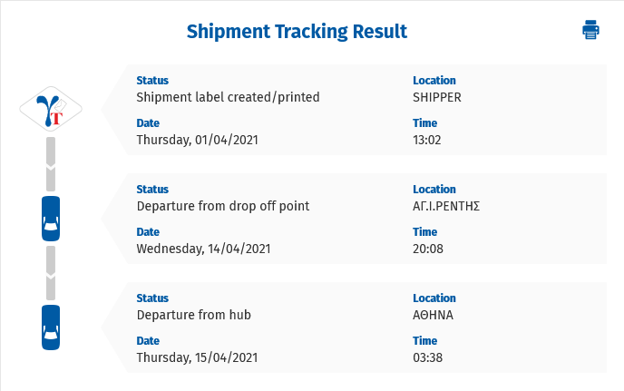Click the time value 13:02

coord(427,140)
